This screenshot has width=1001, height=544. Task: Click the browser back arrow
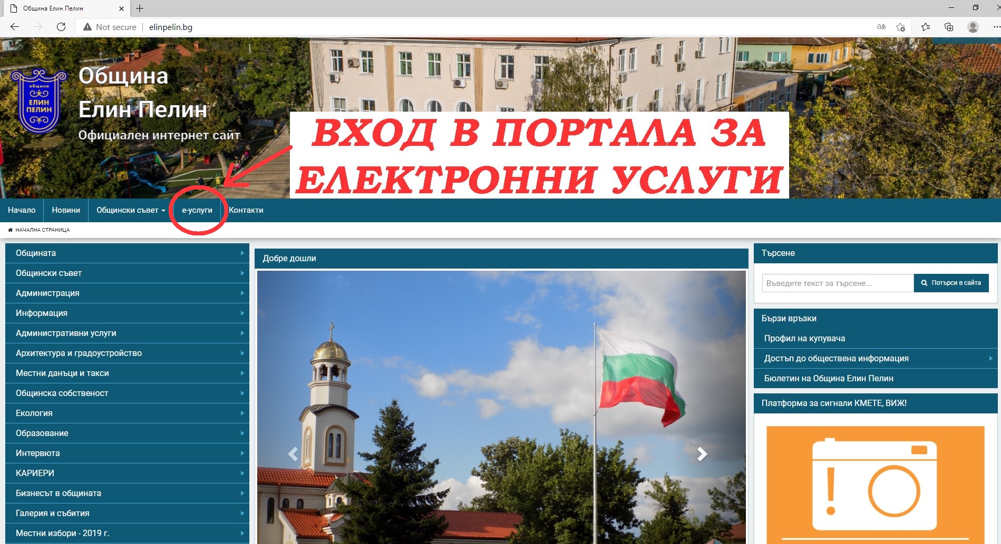[x=15, y=27]
